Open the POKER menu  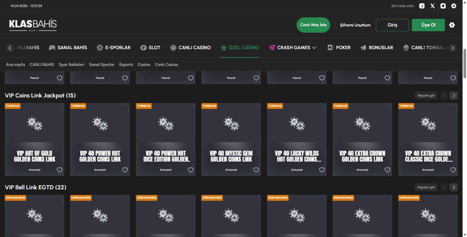339,48
